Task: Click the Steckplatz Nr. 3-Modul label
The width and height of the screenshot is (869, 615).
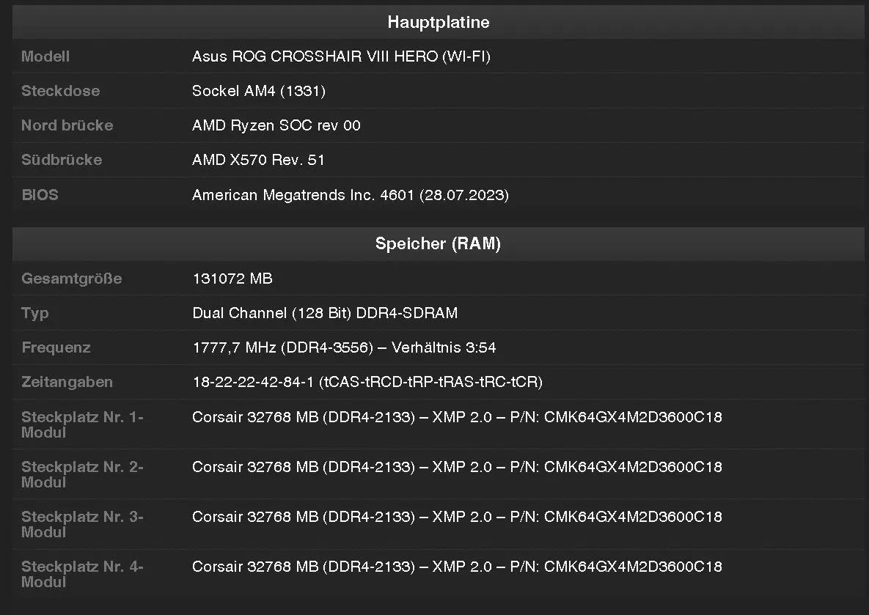Action: click(x=82, y=524)
